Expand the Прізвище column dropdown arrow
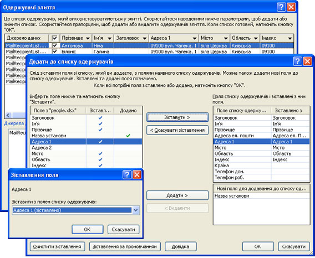 (88, 38)
